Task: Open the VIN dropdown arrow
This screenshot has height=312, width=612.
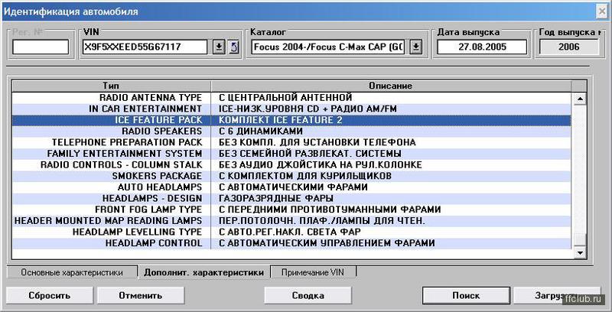Action: pos(219,47)
